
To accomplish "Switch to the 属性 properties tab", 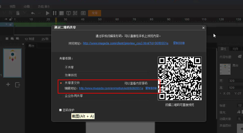I will [223, 49].
